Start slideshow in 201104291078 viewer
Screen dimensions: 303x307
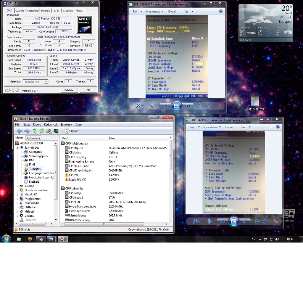click(x=234, y=221)
